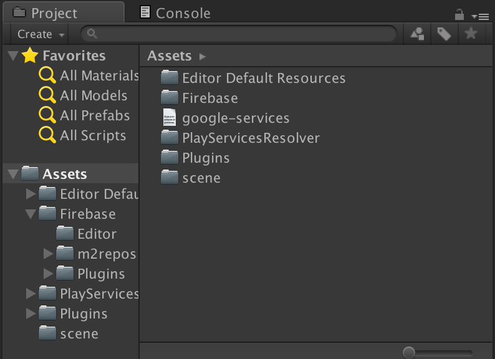Click scene folder icon in asset list
495x359 pixels.
(x=170, y=177)
